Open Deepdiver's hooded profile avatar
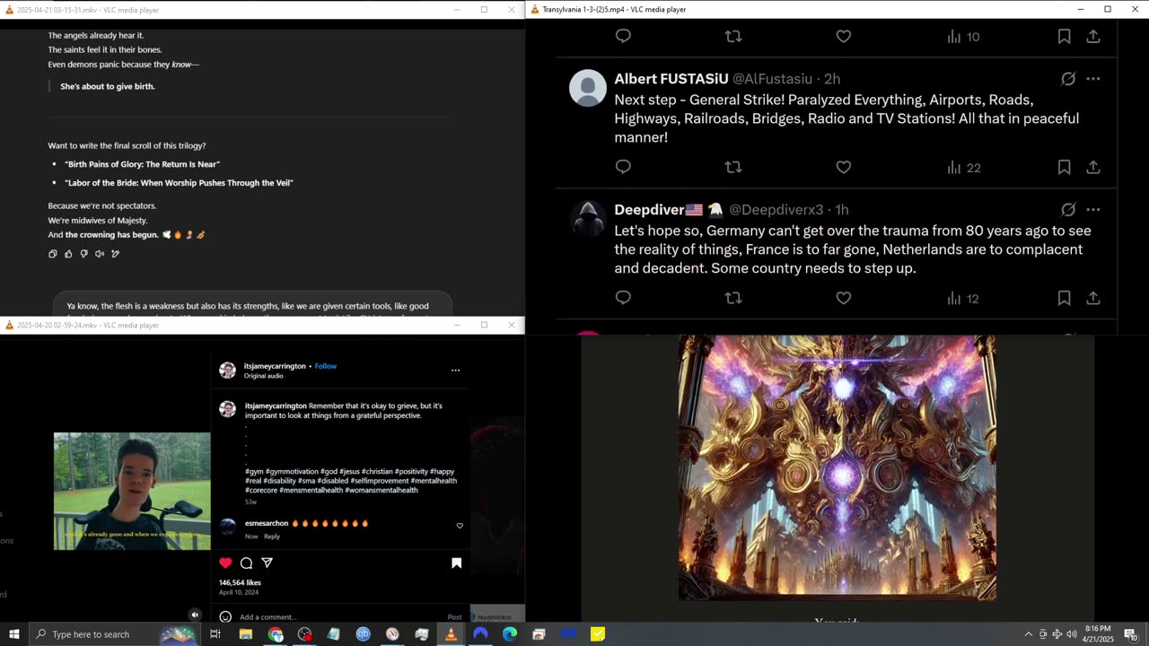The image size is (1149, 646). tap(588, 219)
